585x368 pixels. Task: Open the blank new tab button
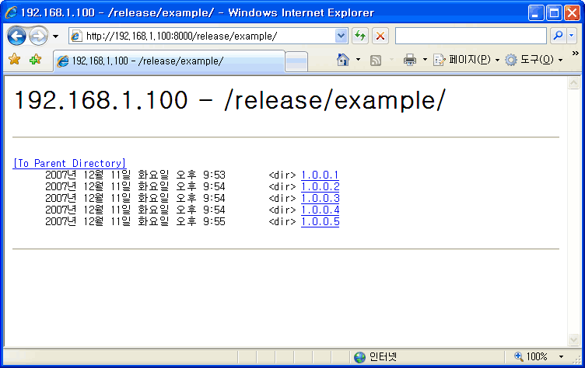296,61
